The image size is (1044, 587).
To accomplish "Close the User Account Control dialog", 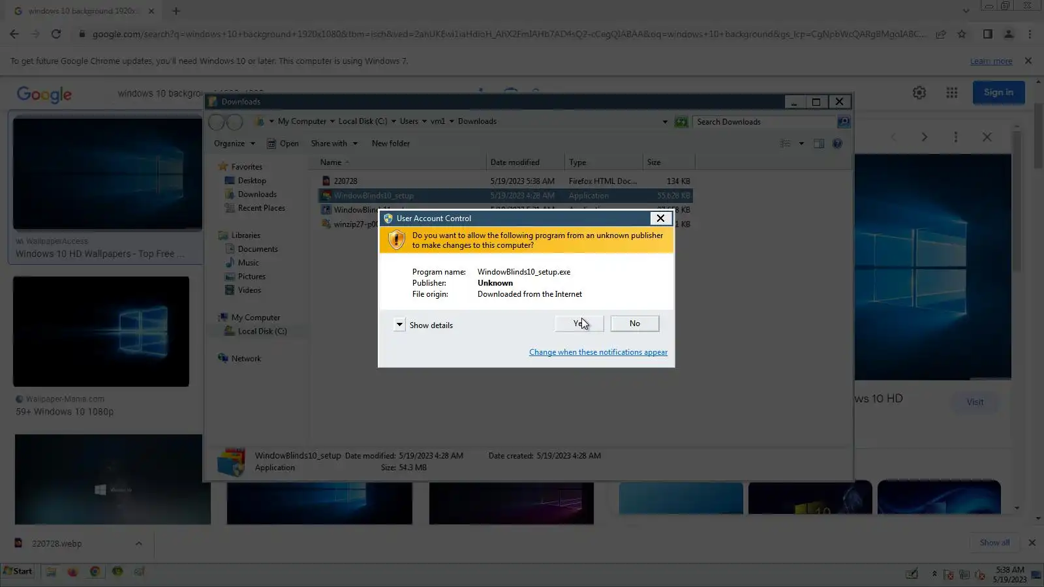I will 660,218.
